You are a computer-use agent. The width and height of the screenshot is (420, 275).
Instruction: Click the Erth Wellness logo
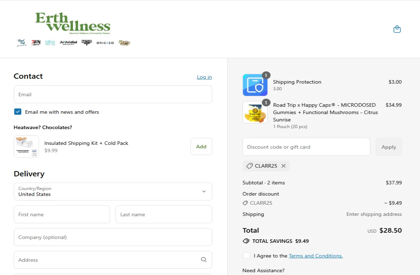[x=73, y=24]
